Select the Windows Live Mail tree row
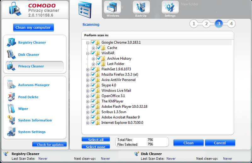This screenshot has height=163, width=252. [116, 90]
